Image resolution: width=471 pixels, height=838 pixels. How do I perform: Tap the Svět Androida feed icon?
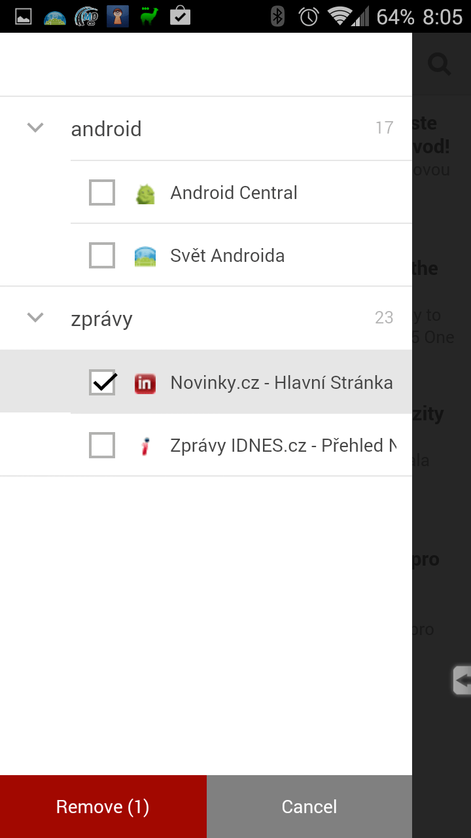click(x=145, y=256)
